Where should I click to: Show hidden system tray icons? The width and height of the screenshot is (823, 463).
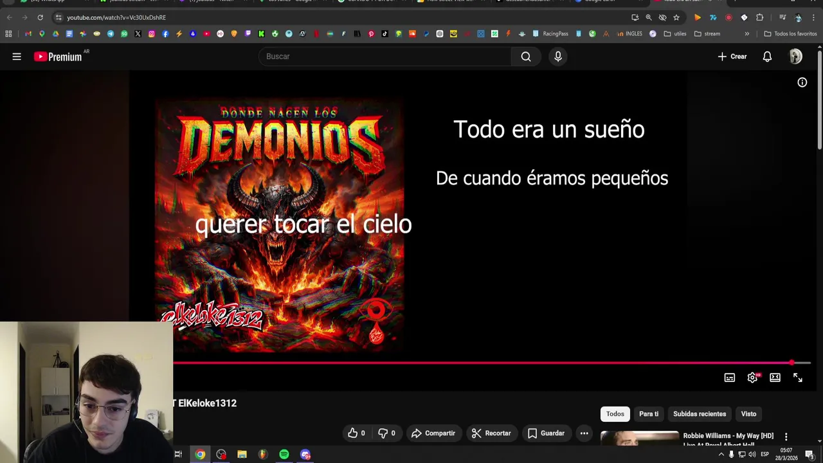[721, 455]
